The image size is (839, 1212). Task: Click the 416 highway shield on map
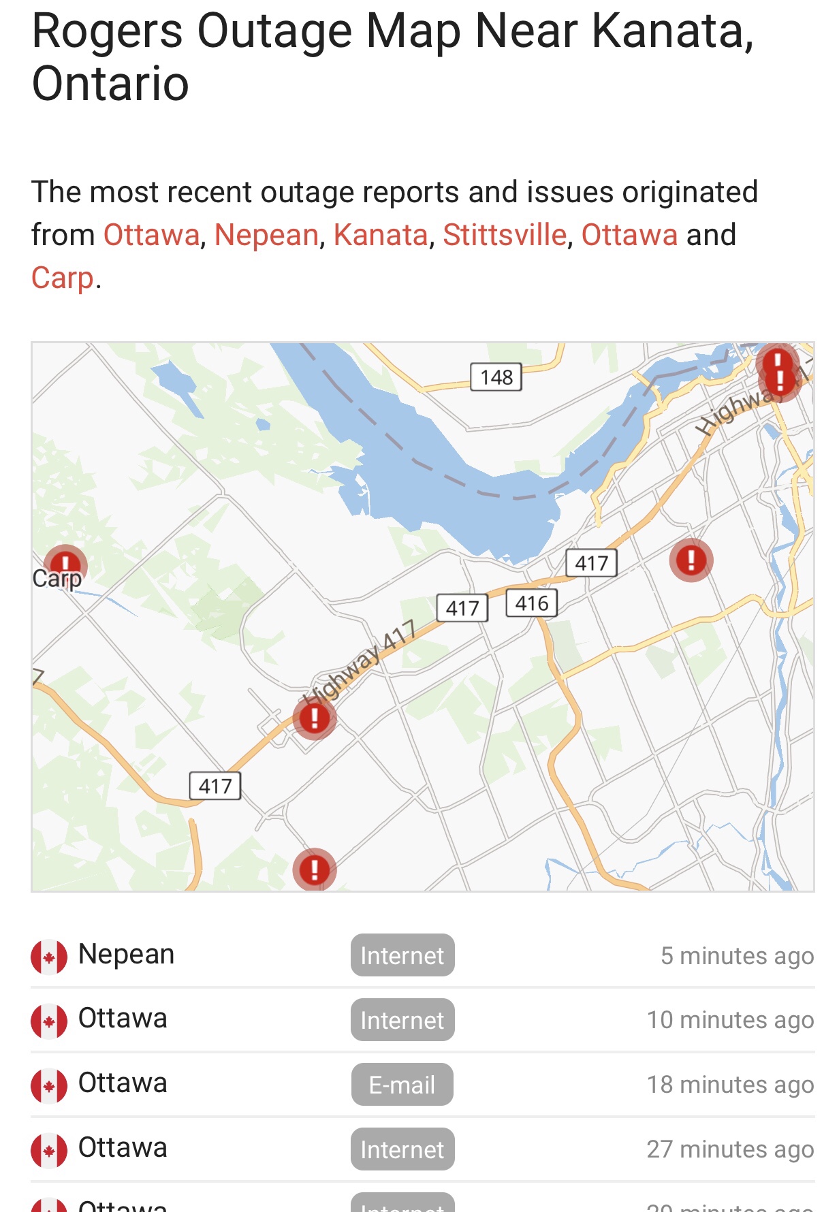pos(532,603)
